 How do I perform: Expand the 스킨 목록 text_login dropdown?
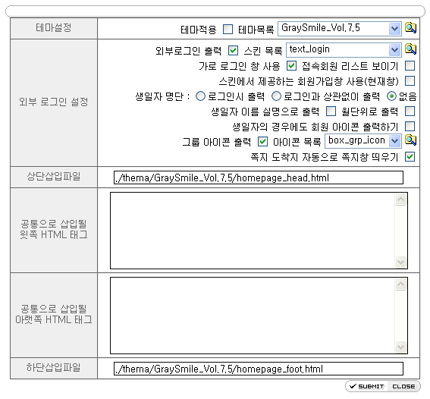[344, 50]
